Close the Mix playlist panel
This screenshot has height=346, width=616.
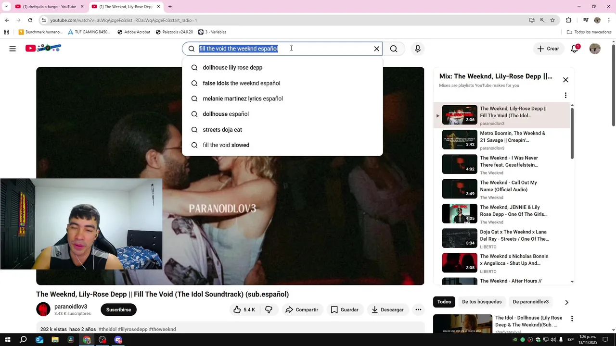565,80
